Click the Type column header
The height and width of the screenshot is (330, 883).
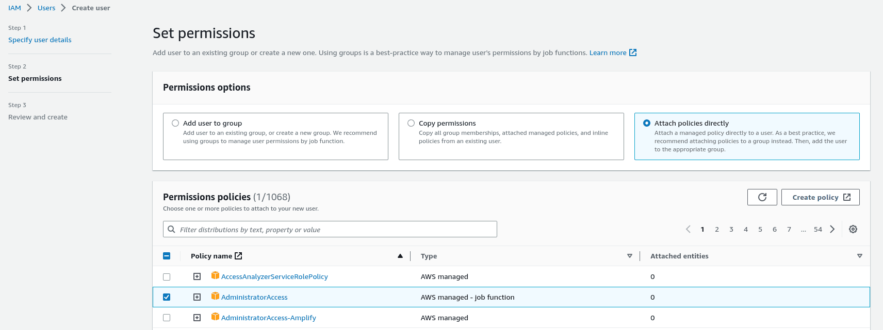pos(429,256)
